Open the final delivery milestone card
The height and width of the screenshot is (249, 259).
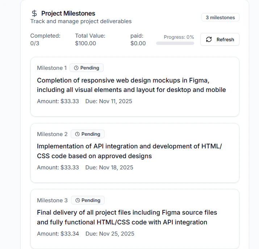pos(135,219)
